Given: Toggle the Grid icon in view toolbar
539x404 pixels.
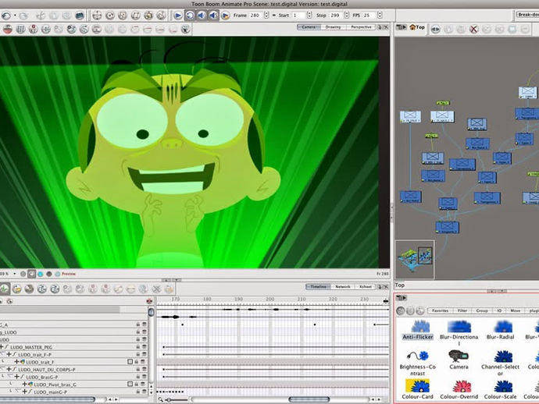Looking at the screenshot, I should 20,30.
